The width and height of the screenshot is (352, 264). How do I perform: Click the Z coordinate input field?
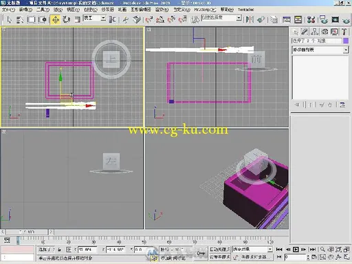tap(144, 250)
